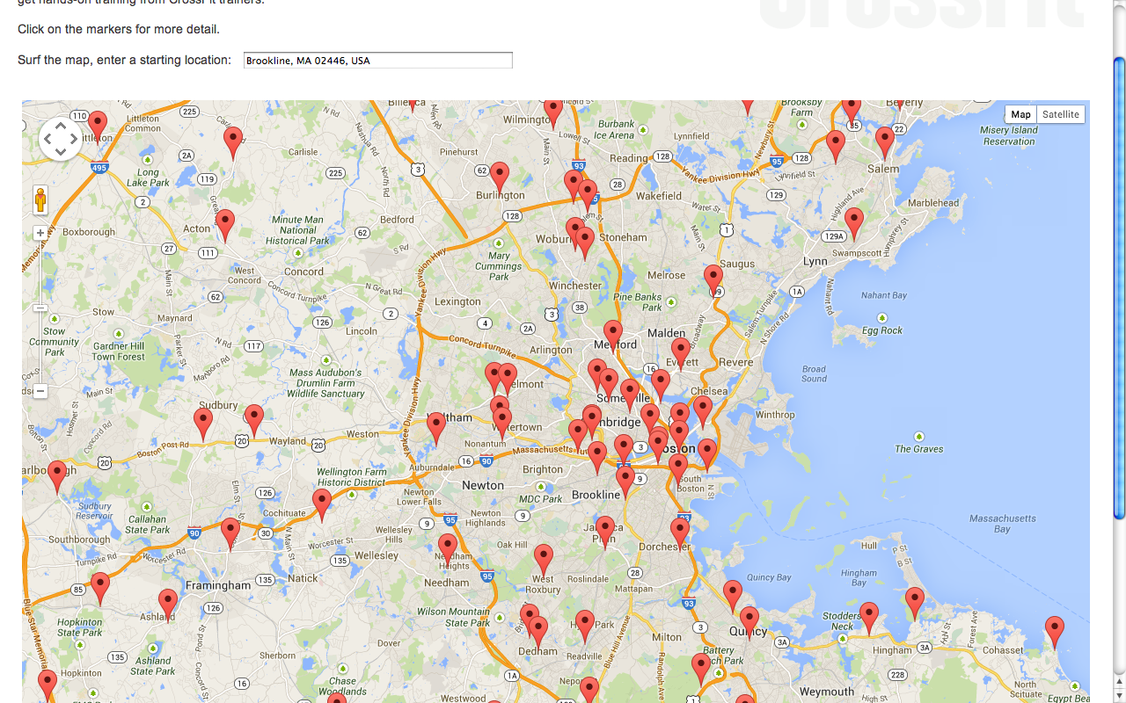
Task: Click the marker near Acton
Action: [x=225, y=227]
